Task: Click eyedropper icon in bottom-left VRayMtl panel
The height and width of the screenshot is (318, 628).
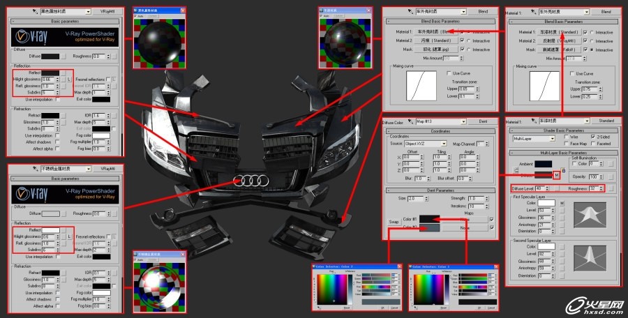Action: click(x=35, y=169)
